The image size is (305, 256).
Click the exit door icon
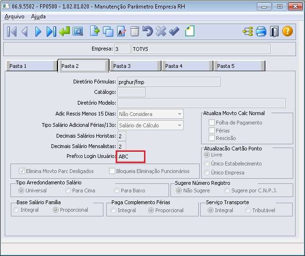[274, 32]
